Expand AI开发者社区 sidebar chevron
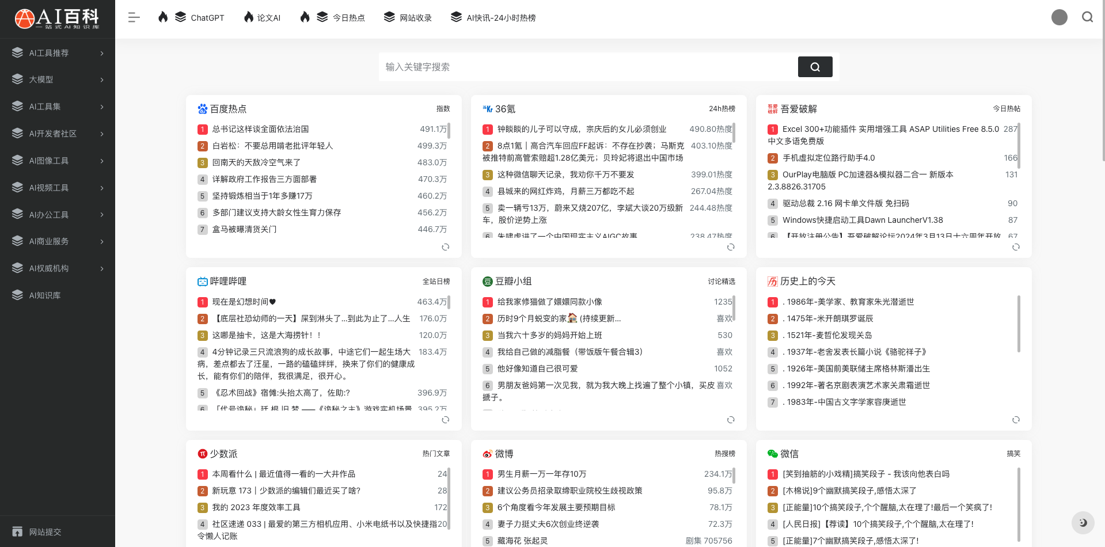 [102, 134]
